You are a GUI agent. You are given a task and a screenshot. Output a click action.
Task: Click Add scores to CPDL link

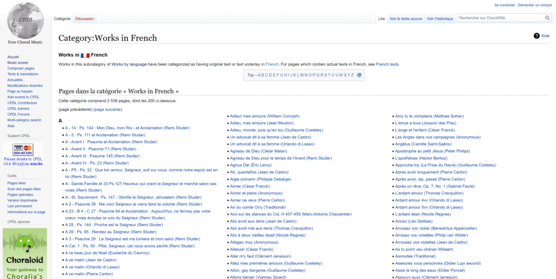(23, 97)
